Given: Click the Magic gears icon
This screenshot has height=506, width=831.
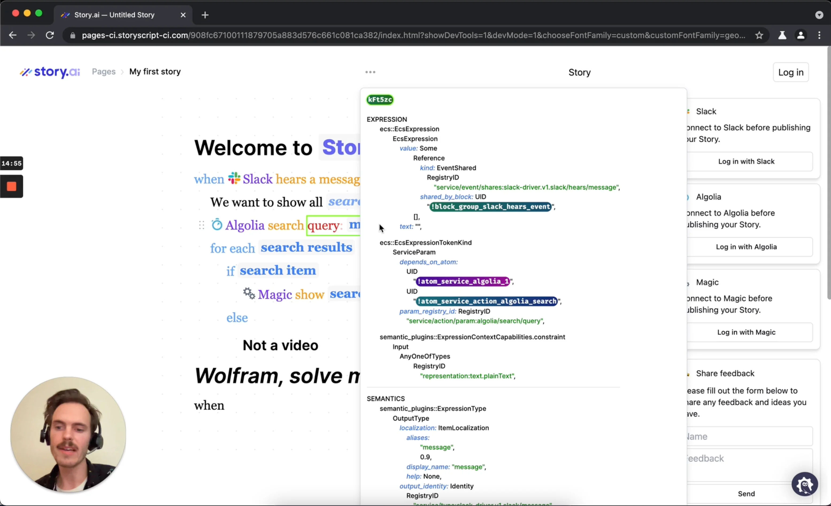Looking at the screenshot, I should [249, 293].
